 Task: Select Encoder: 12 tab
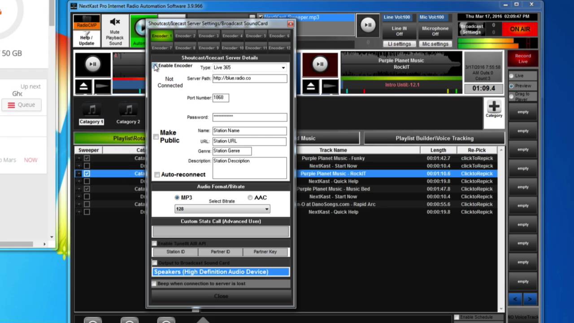pyautogui.click(x=279, y=48)
